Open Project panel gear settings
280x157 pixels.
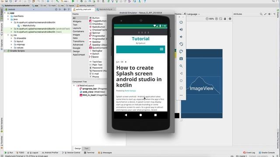[65, 9]
